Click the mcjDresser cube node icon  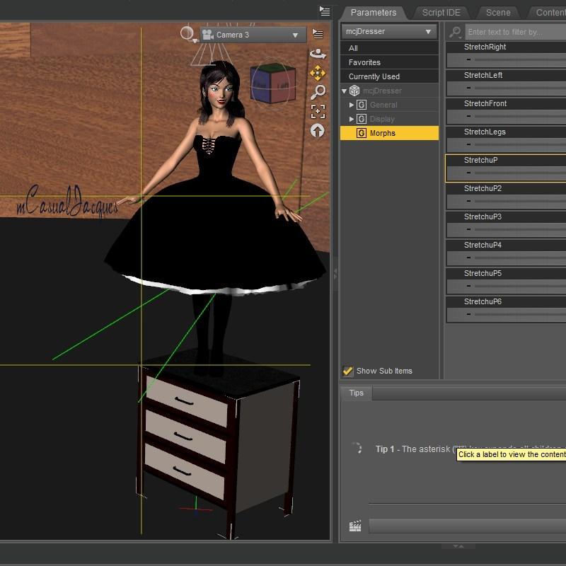pyautogui.click(x=354, y=91)
